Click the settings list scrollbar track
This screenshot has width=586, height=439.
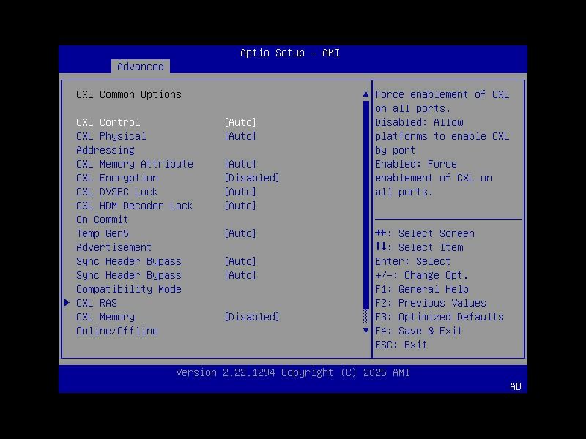(x=366, y=212)
